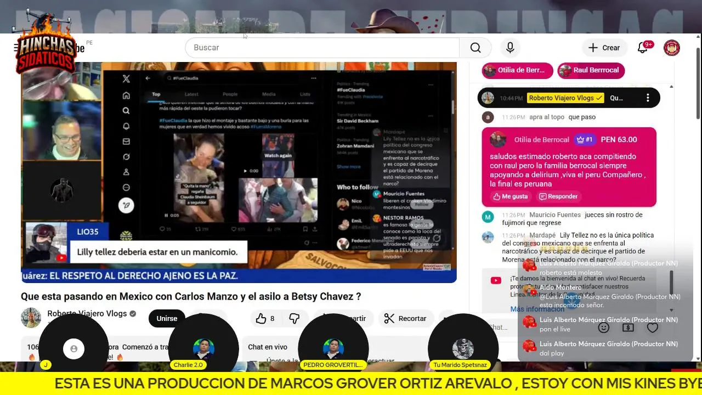Click Me gusta on Otilia's super chat

click(511, 196)
